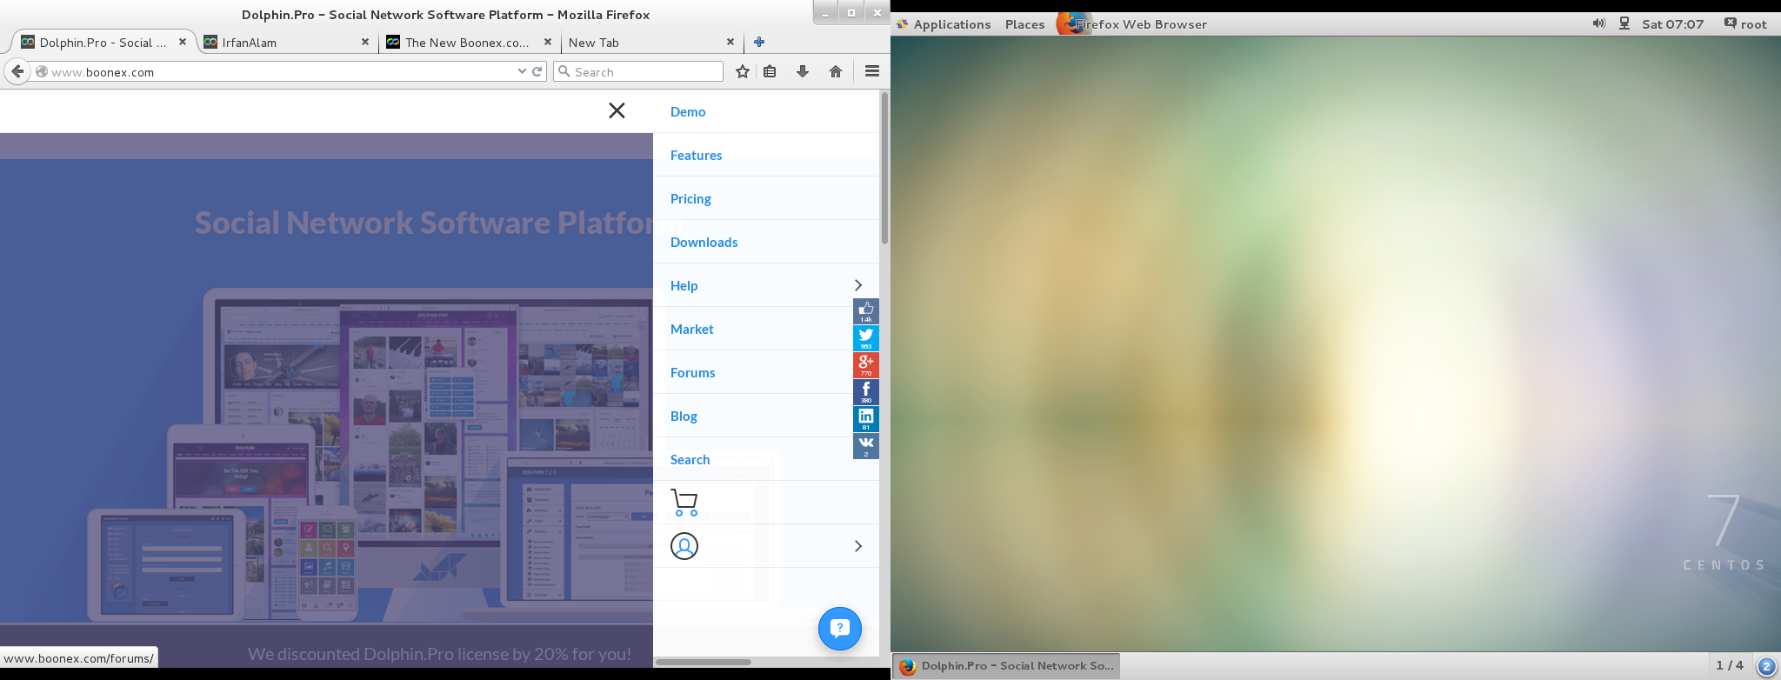The image size is (1781, 680).
Task: Bookmark this page with star icon
Action: [742, 71]
